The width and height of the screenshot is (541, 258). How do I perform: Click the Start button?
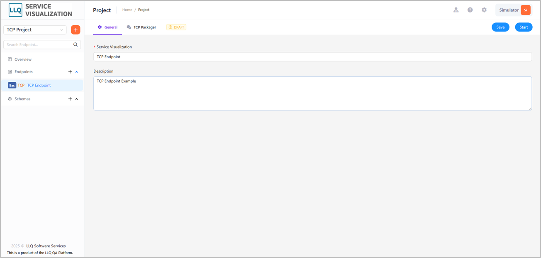click(524, 27)
